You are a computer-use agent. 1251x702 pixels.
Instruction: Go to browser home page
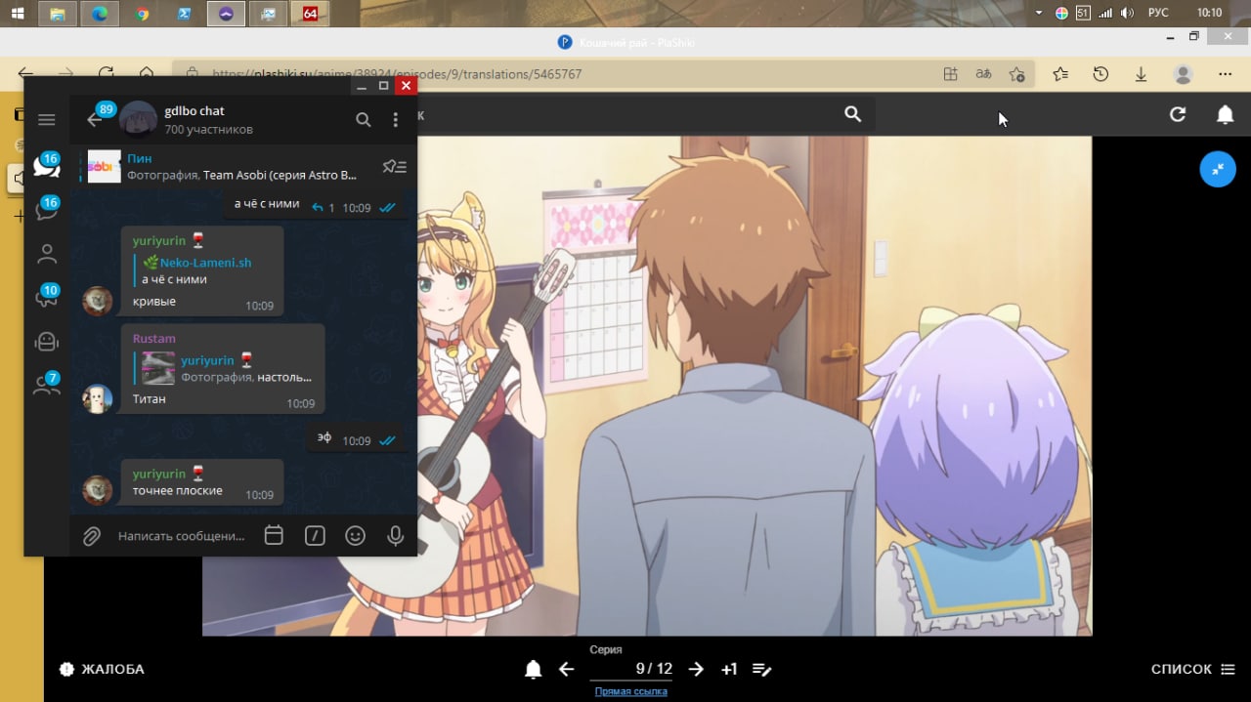146,74
